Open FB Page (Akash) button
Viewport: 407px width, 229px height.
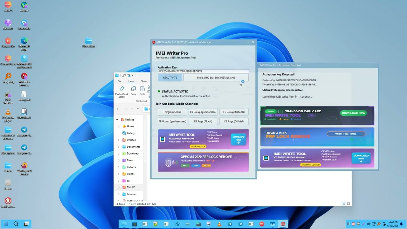(x=203, y=121)
